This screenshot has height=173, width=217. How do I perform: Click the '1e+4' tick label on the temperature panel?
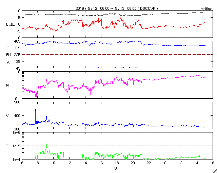[17, 159]
